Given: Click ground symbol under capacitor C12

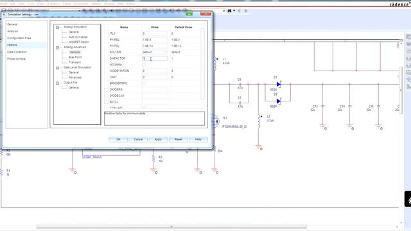Looking at the screenshot, I should 322,126.
